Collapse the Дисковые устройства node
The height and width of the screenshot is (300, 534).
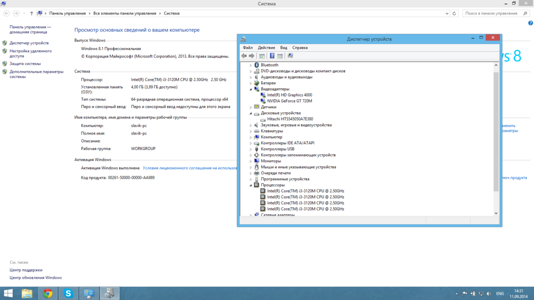click(251, 113)
